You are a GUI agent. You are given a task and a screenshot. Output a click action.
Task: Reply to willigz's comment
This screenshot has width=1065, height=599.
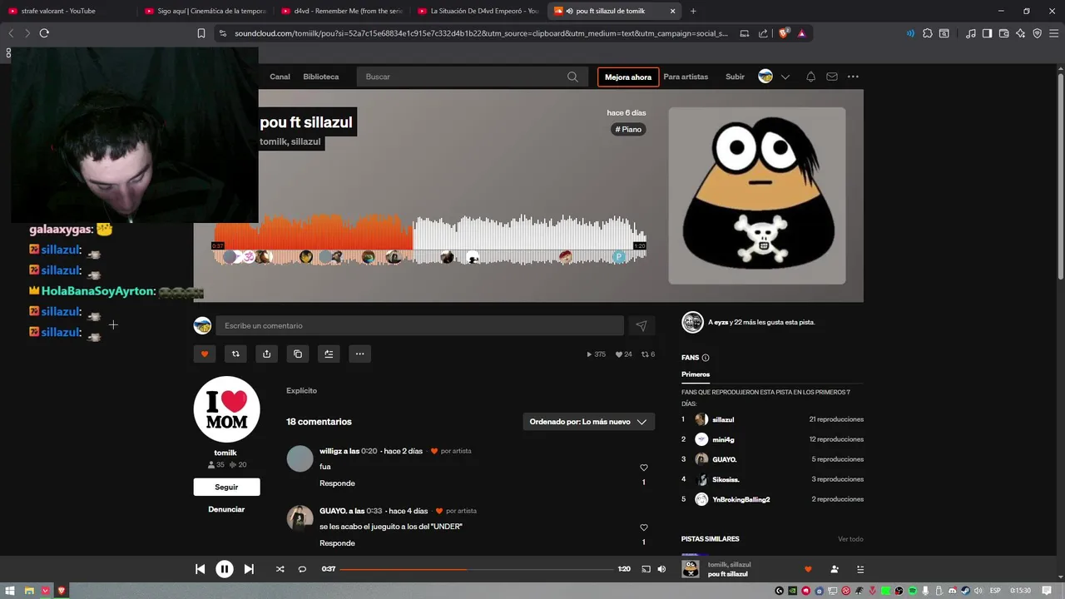click(x=337, y=483)
